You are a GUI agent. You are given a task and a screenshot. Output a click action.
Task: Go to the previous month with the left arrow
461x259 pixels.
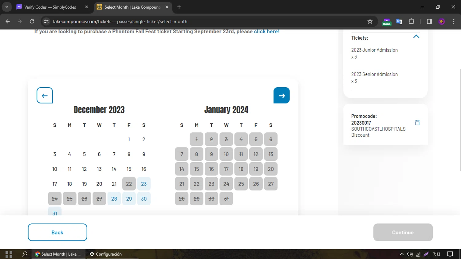(x=45, y=95)
